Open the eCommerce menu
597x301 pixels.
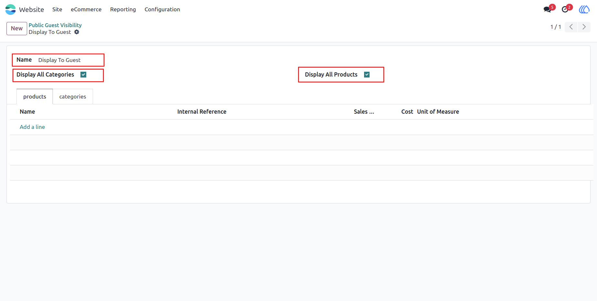coord(86,9)
